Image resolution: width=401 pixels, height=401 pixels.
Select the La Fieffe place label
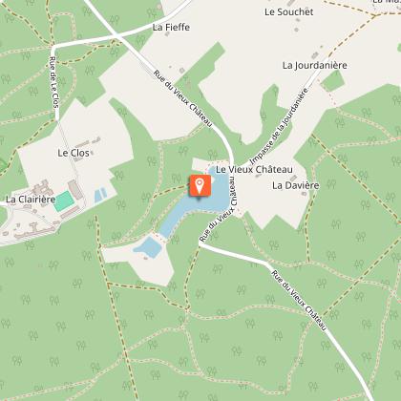tap(171, 28)
